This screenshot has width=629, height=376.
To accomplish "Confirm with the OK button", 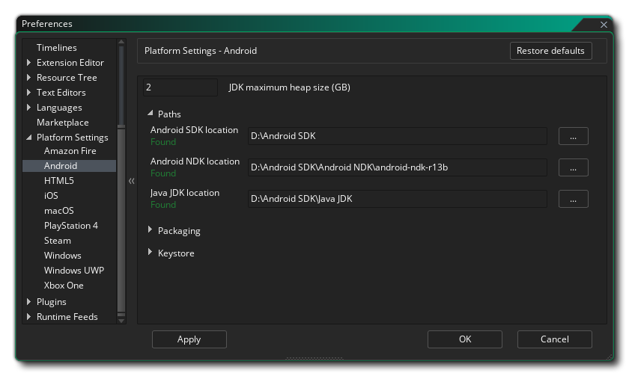I will [465, 339].
